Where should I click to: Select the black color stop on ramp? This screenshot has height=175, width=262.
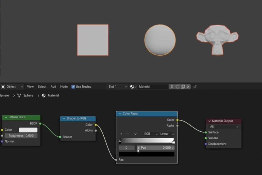(120, 142)
